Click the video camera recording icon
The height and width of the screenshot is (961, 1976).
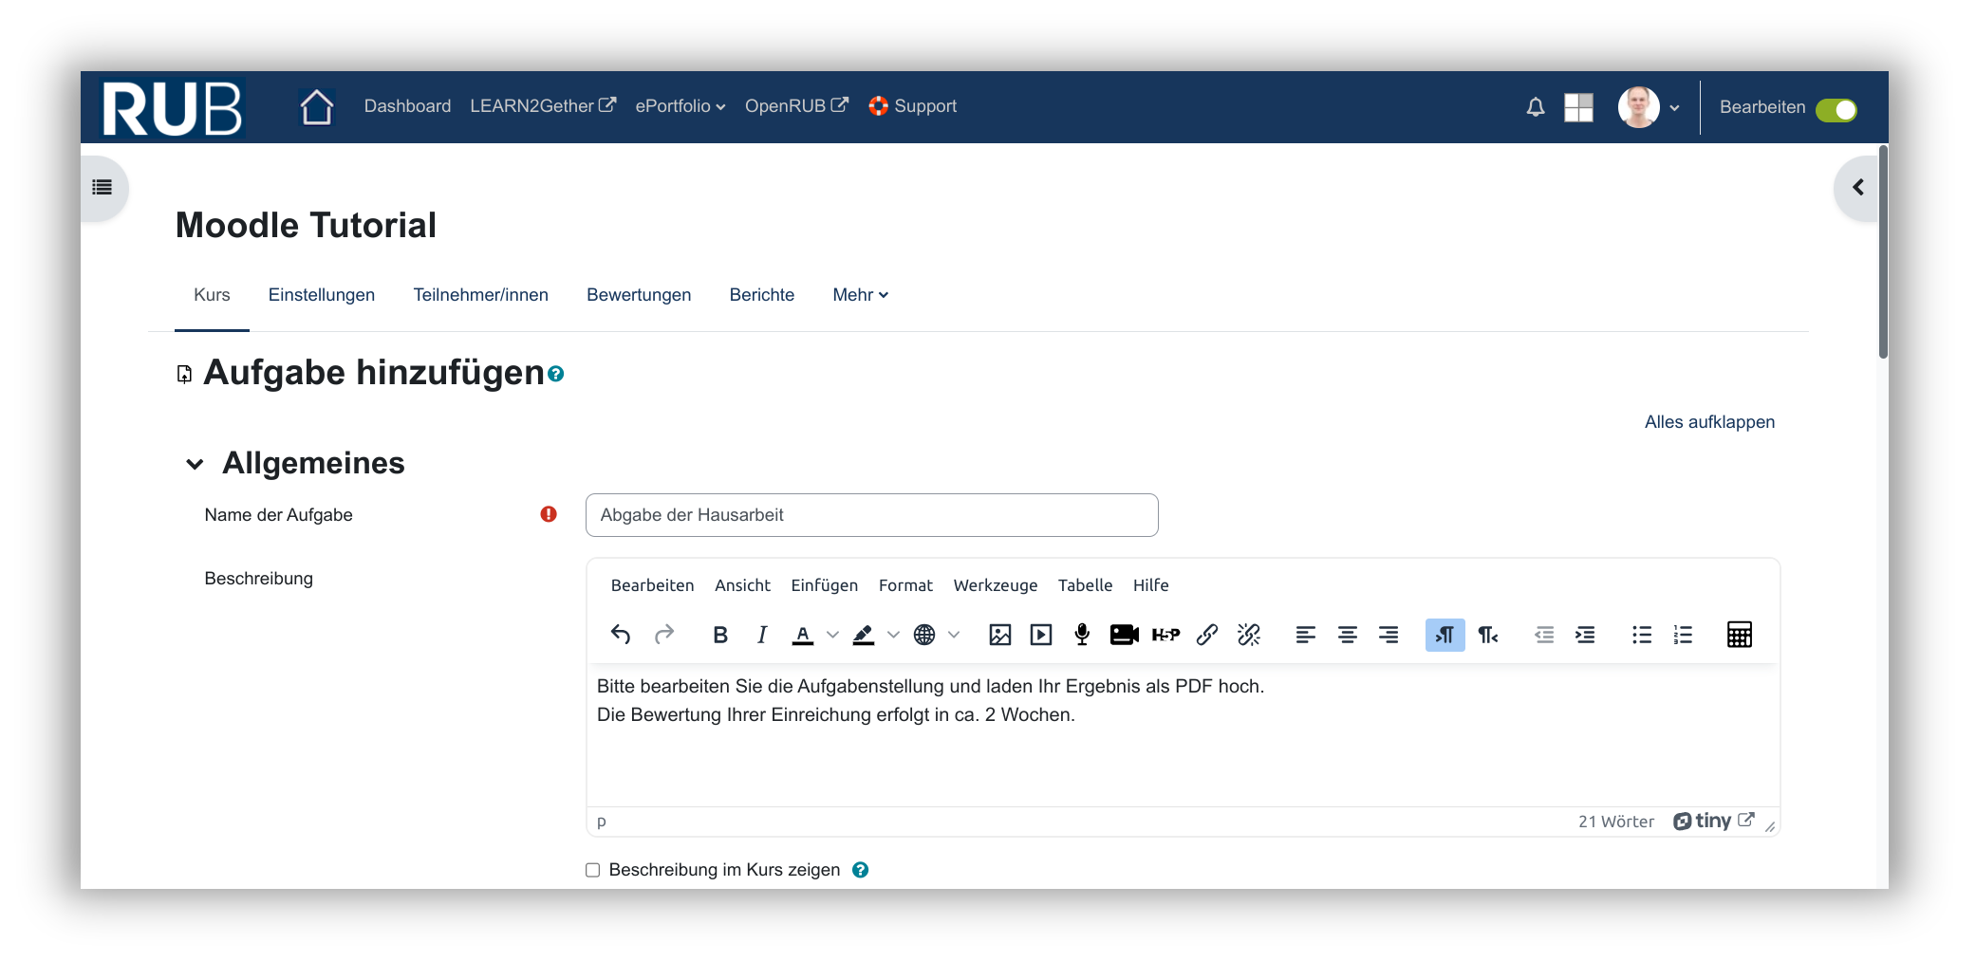tap(1124, 635)
